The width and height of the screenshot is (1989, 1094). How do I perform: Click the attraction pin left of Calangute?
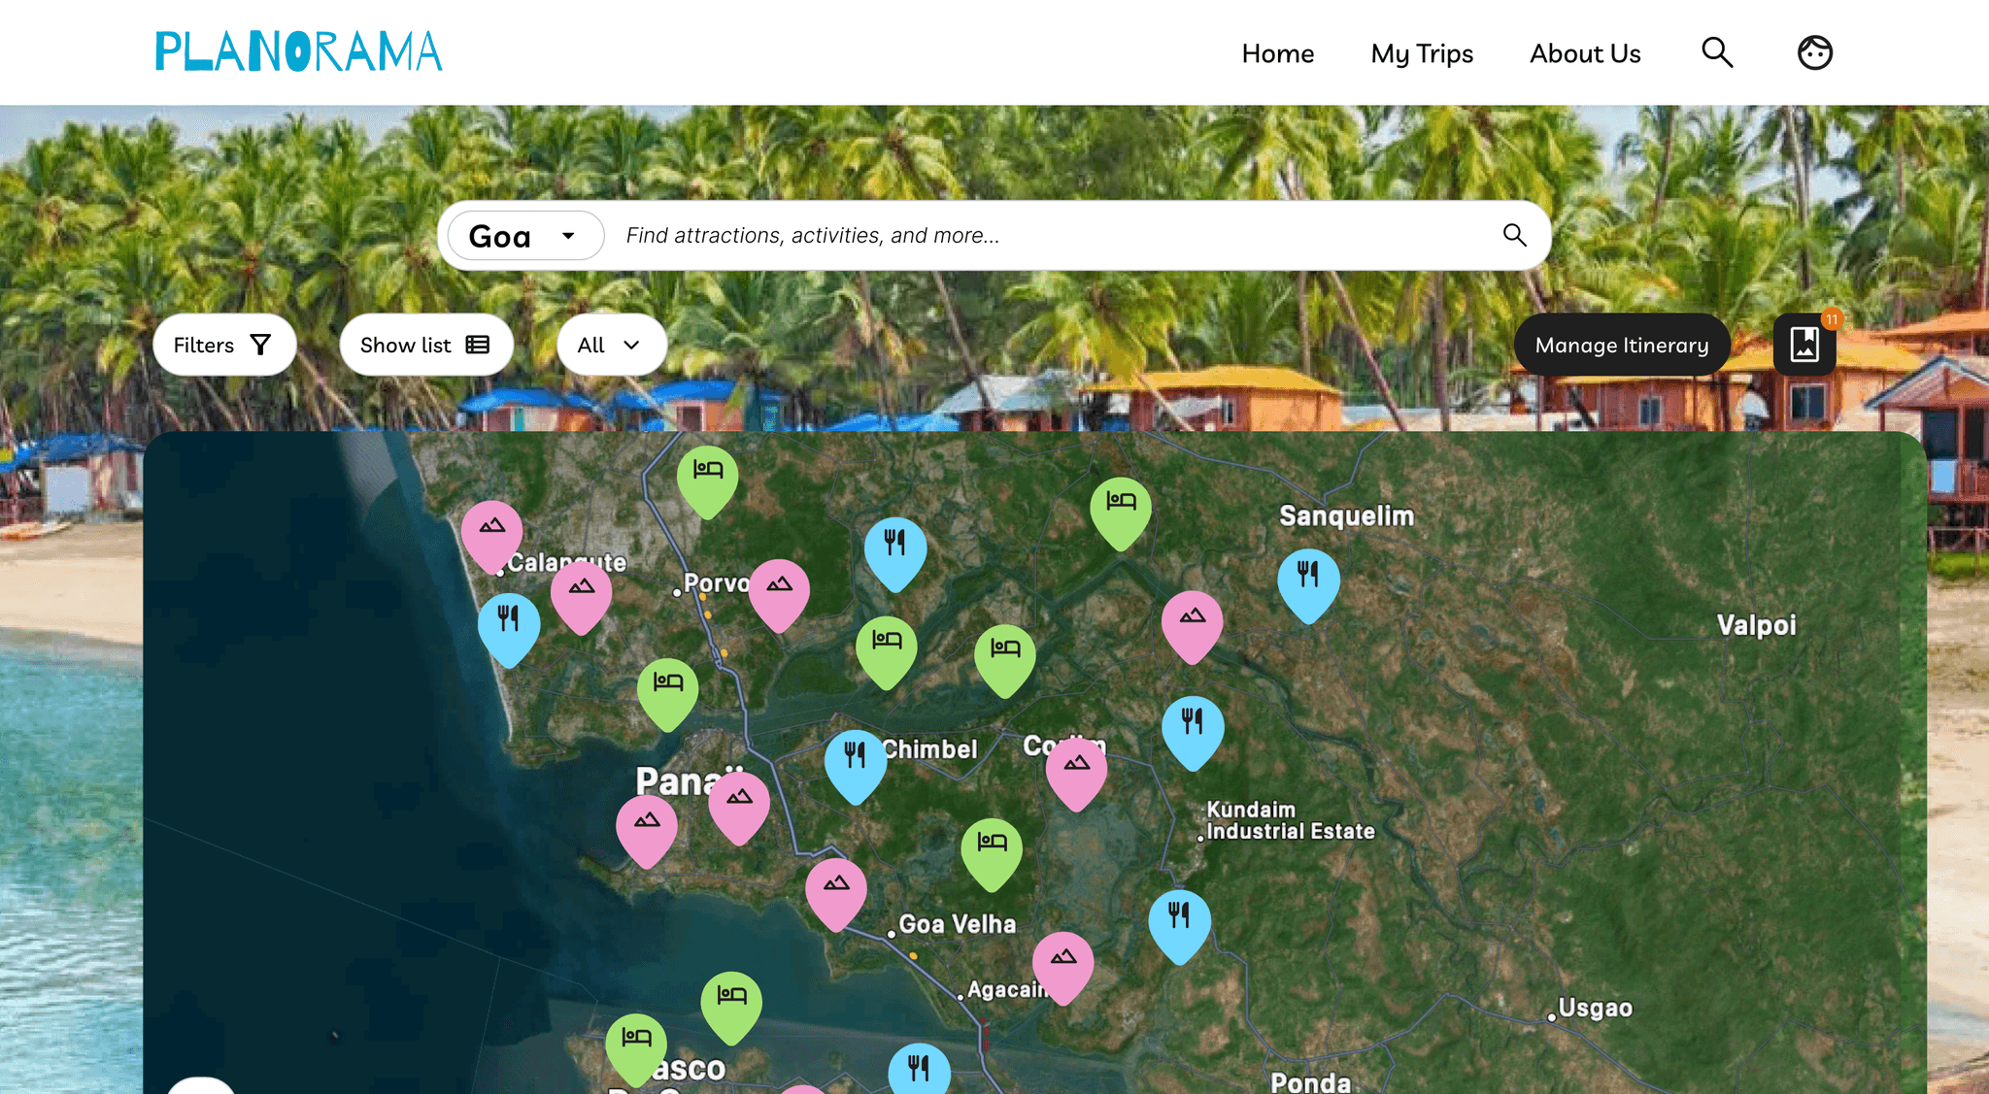[x=491, y=532]
